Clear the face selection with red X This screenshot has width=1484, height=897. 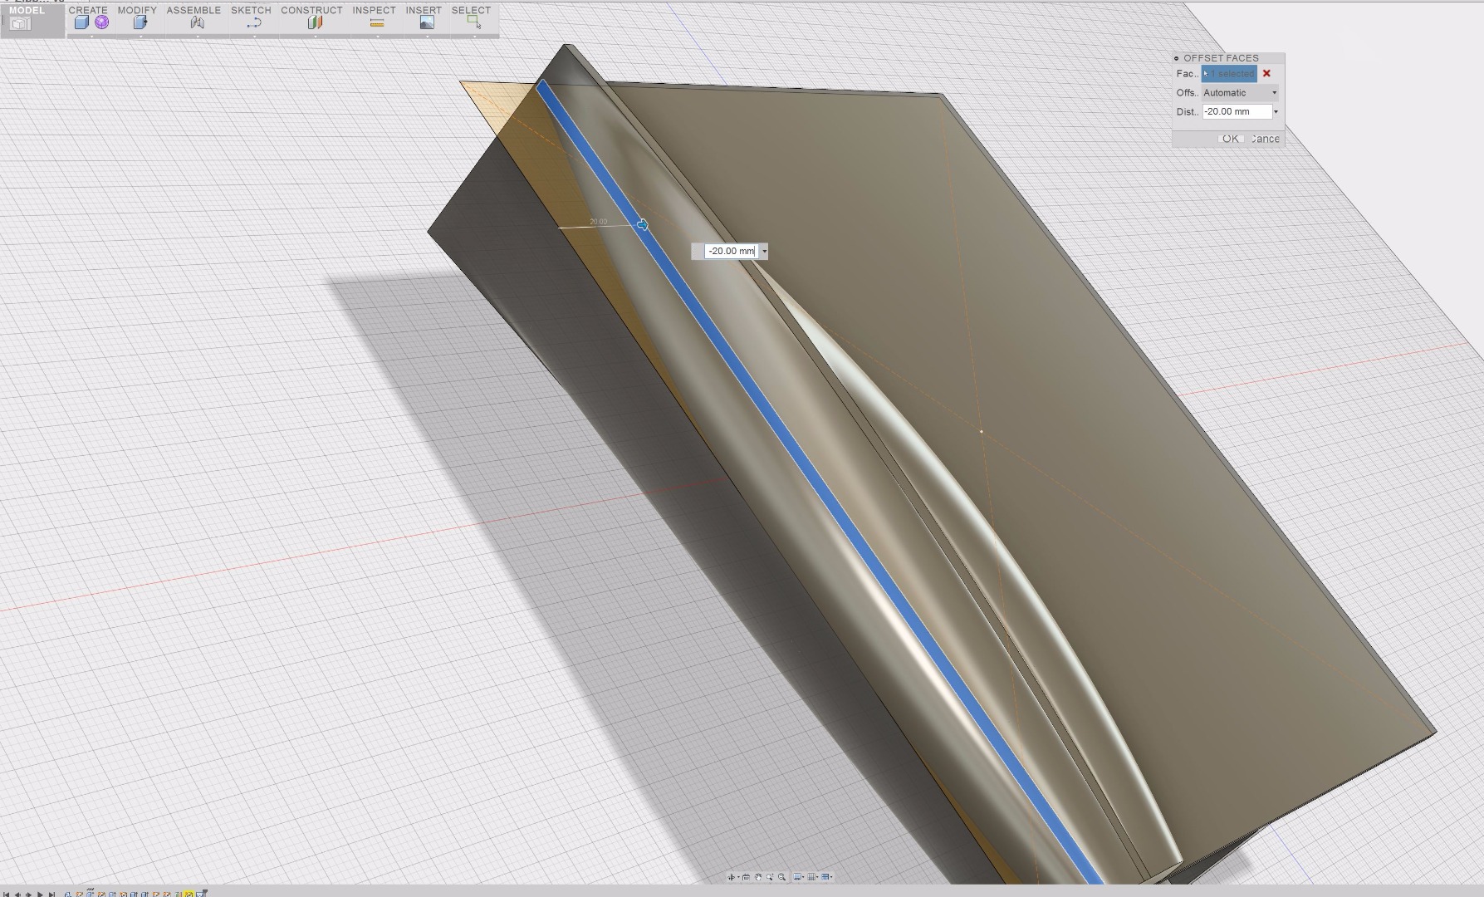tap(1266, 74)
